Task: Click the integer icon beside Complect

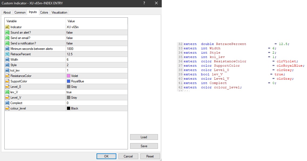Action: click(x=7, y=103)
